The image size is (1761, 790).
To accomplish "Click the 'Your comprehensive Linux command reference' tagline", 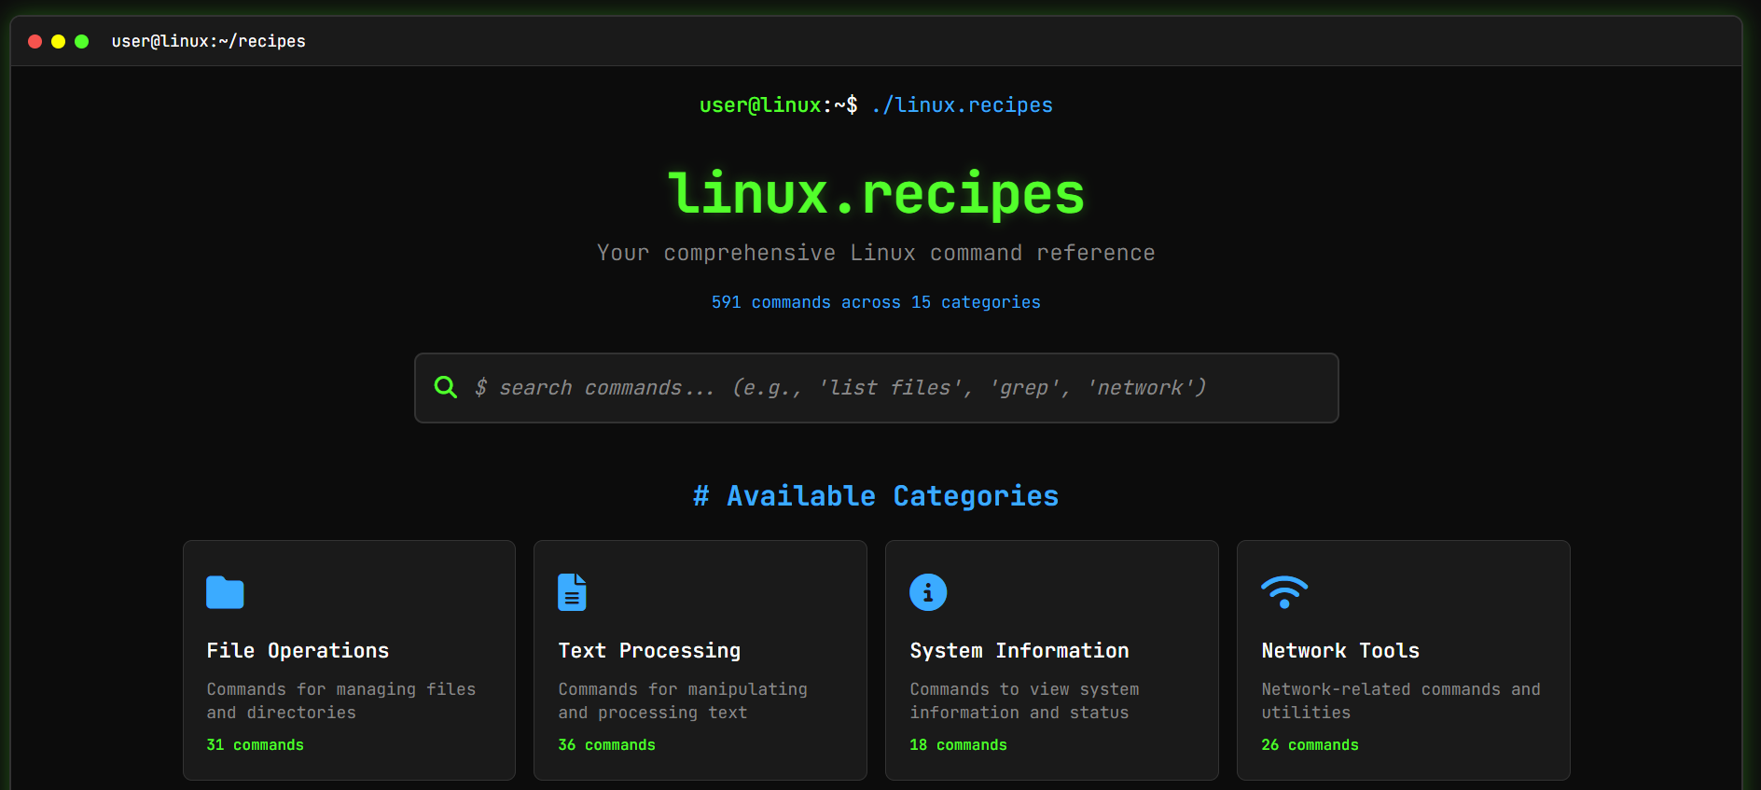I will (876, 253).
